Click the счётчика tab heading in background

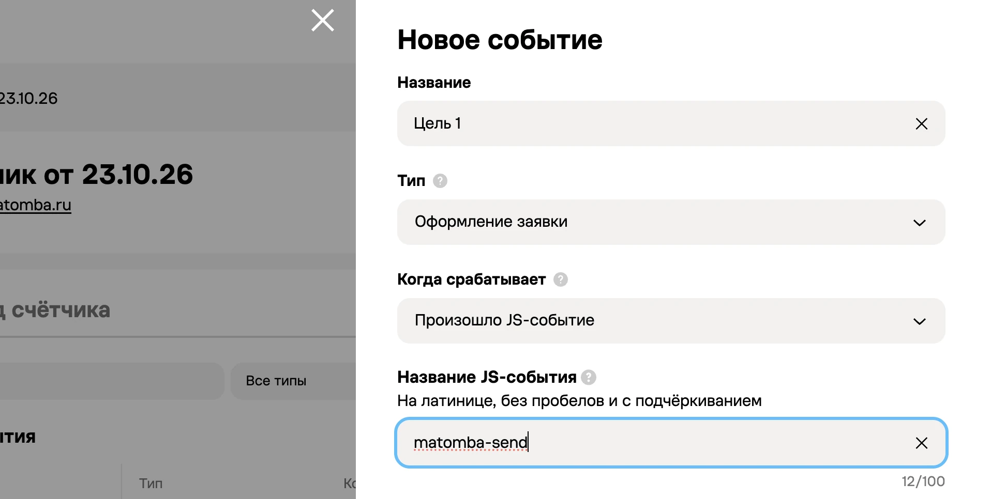[55, 310]
